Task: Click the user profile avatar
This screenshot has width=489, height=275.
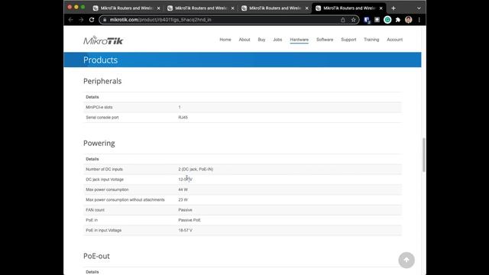Action: pyautogui.click(x=409, y=20)
